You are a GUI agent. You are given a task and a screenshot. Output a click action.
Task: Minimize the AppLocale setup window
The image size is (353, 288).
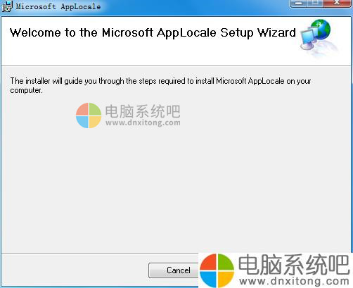298,4
